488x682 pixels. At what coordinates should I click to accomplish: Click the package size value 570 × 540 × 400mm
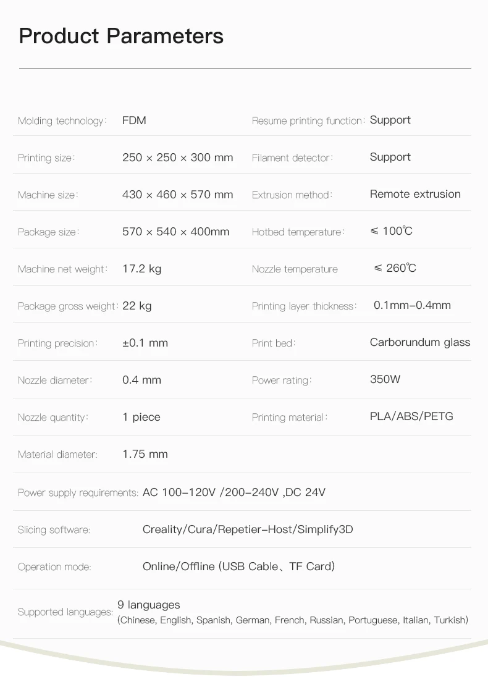pyautogui.click(x=175, y=232)
